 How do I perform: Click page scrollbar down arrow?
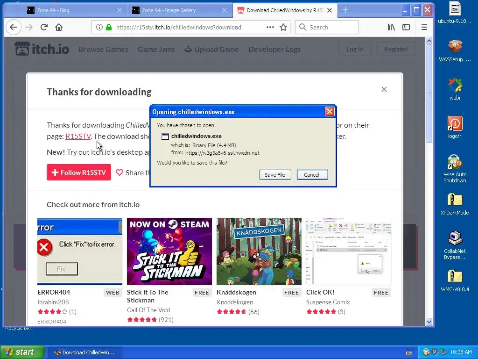coord(429,322)
